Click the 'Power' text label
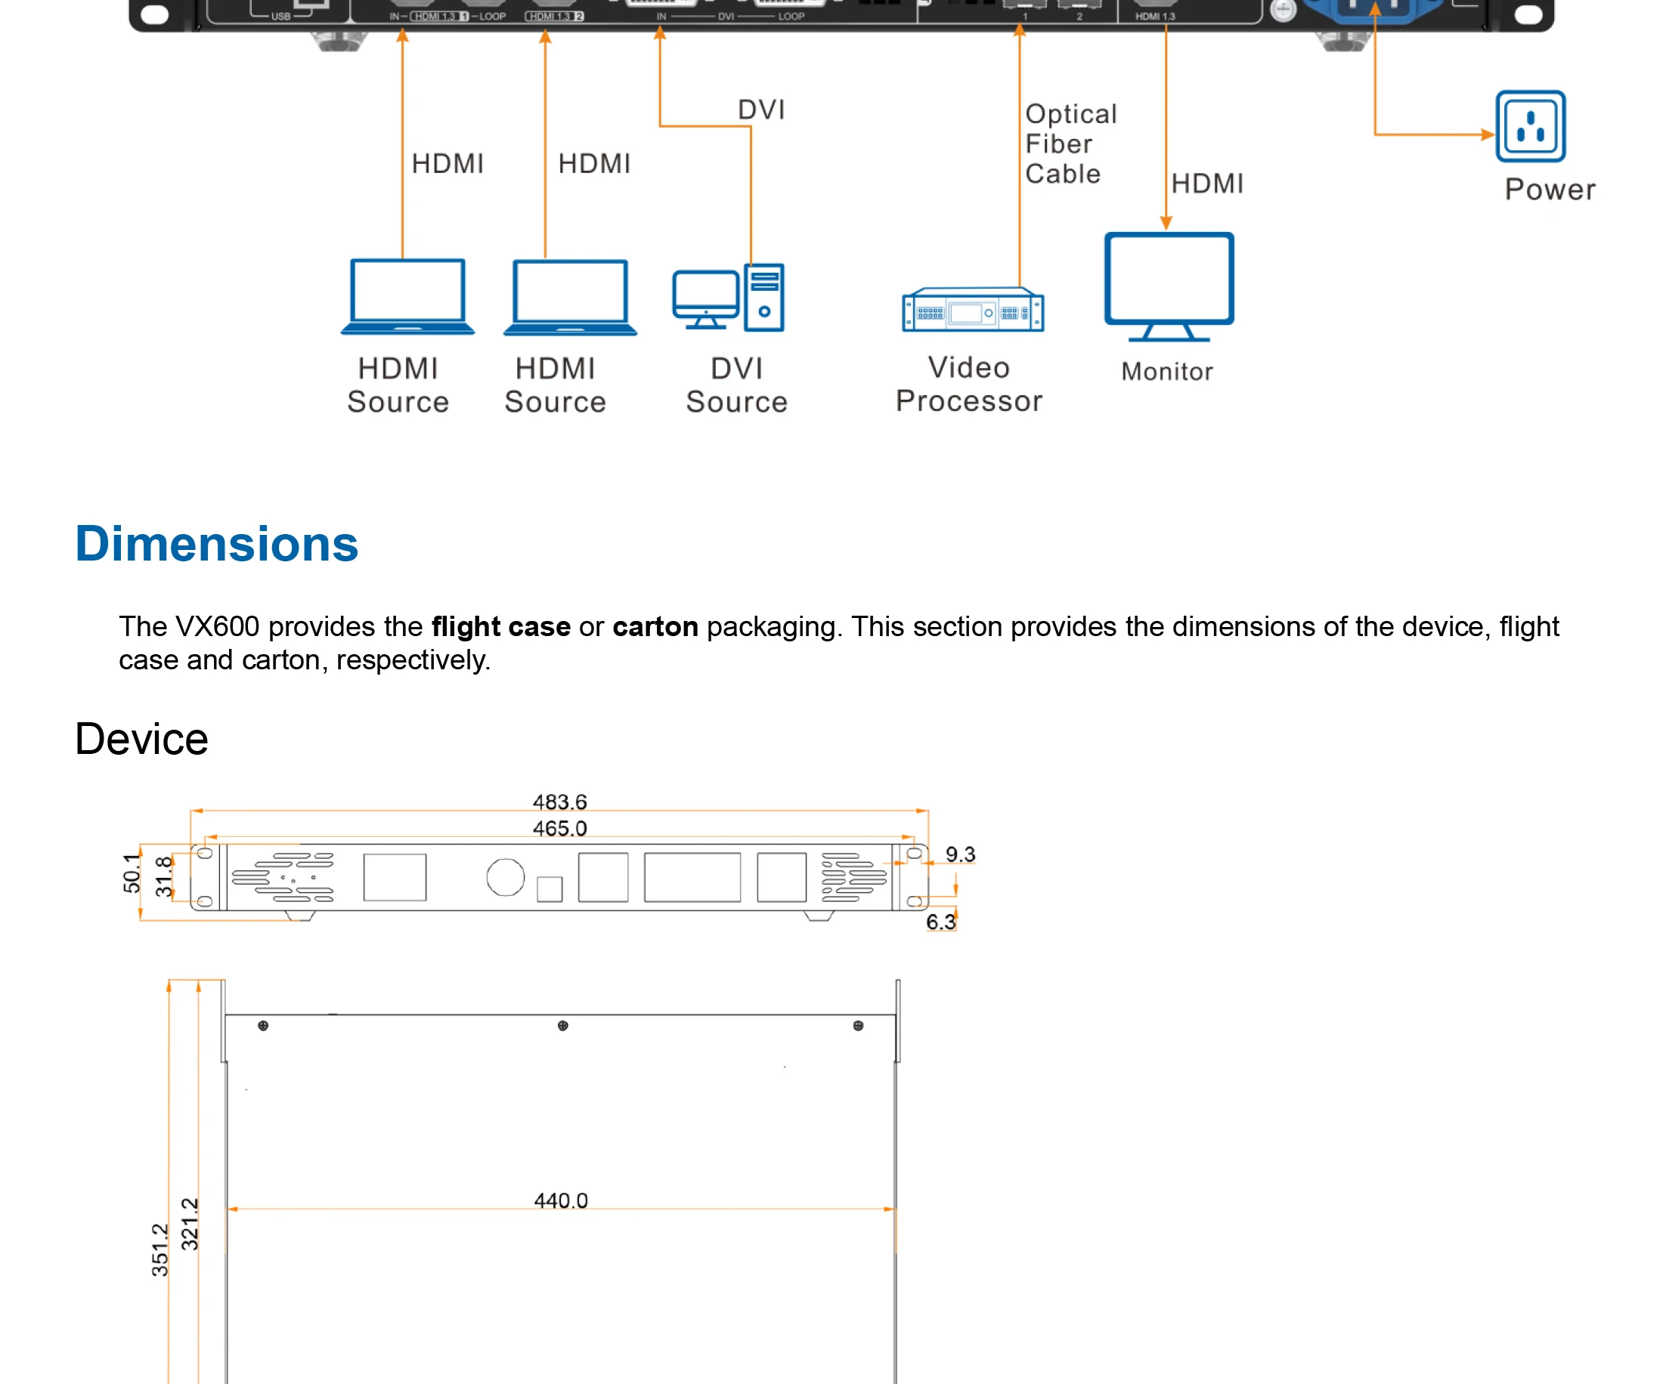This screenshot has width=1663, height=1384. click(x=1549, y=190)
